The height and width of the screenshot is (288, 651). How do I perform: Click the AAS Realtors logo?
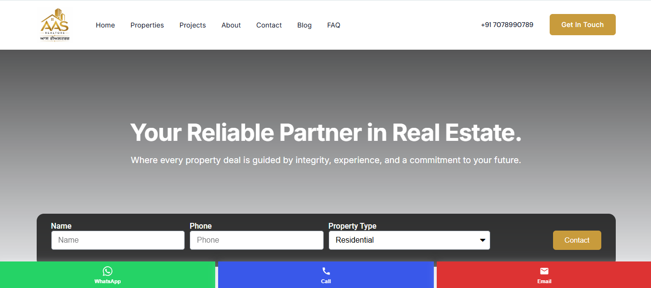click(55, 25)
